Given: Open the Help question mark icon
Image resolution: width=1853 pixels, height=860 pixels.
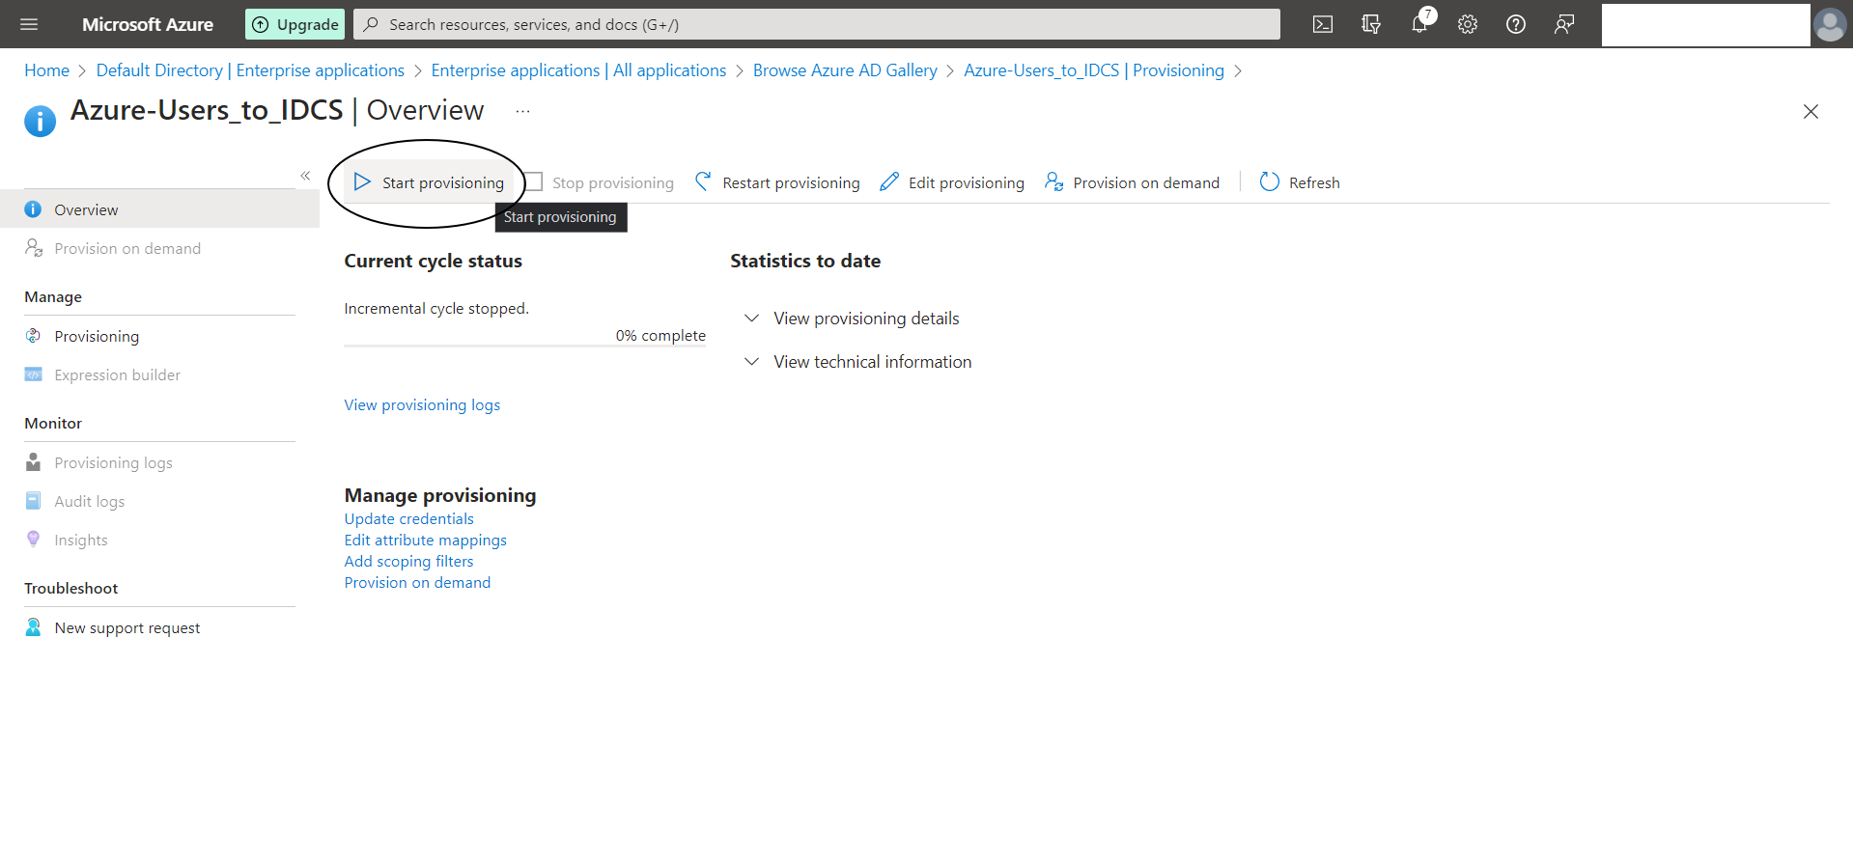Looking at the screenshot, I should [1516, 24].
